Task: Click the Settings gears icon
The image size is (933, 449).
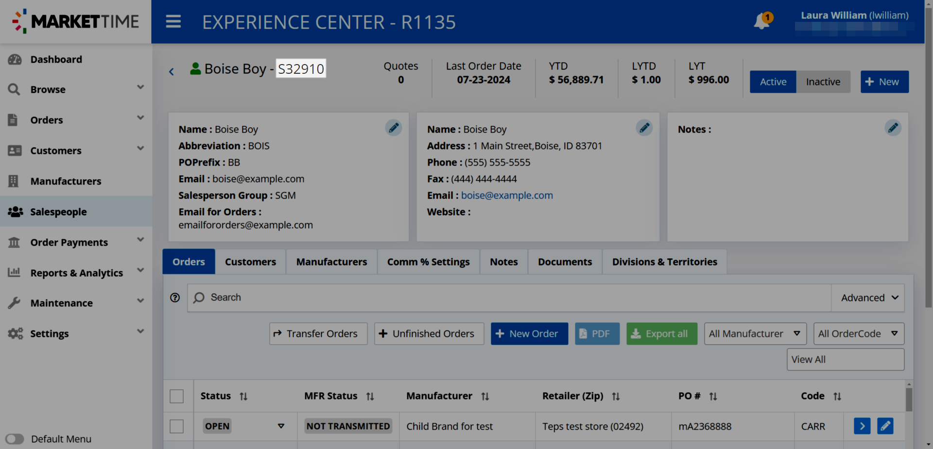Action: tap(15, 333)
